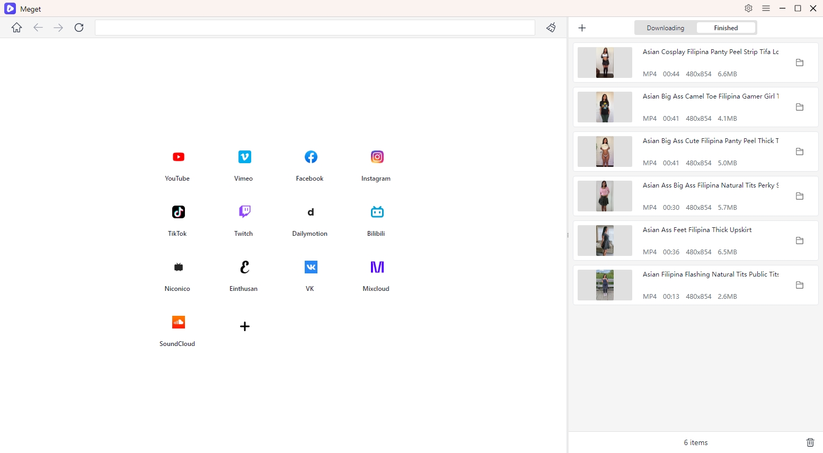Viewport: 823px width, 453px height.
Task: Click the brush clean icon beside address bar
Action: tap(551, 28)
